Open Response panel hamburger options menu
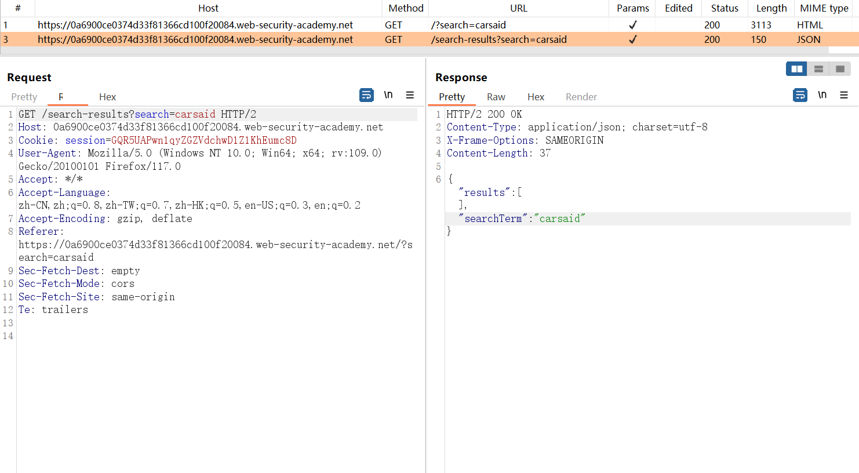Screen dimensions: 859x473 (x=844, y=95)
